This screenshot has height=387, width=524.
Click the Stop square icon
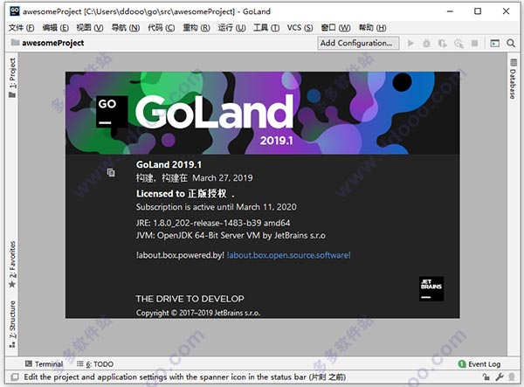tap(474, 43)
